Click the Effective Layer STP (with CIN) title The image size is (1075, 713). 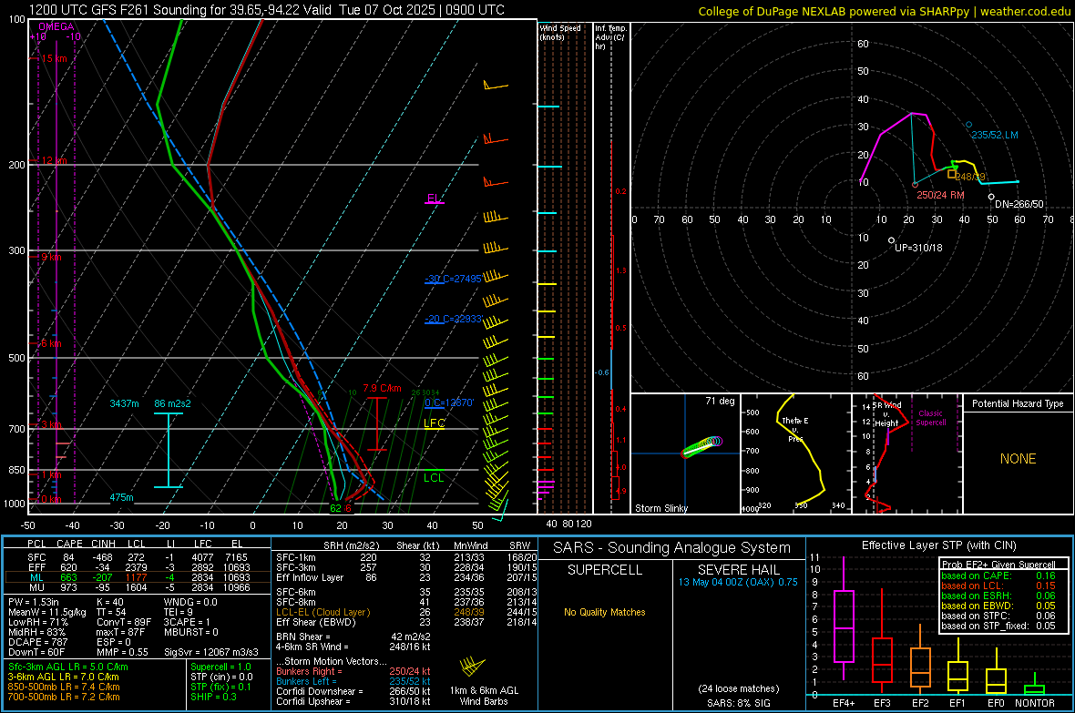[938, 545]
